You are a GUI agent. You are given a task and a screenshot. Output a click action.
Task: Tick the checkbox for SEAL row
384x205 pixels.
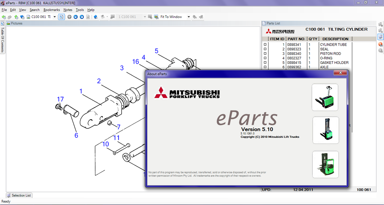click(x=265, y=49)
